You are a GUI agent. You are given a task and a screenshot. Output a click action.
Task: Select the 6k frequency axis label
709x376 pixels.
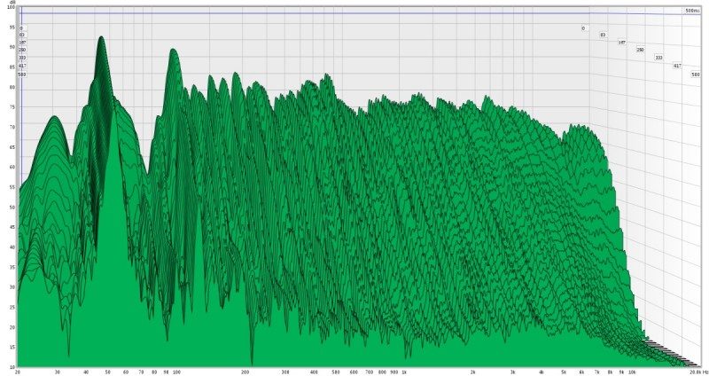coord(581,372)
